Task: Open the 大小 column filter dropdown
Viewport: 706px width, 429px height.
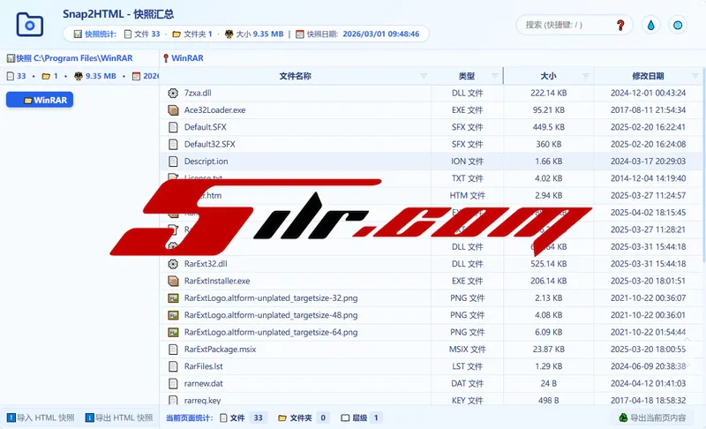Action: (584, 77)
